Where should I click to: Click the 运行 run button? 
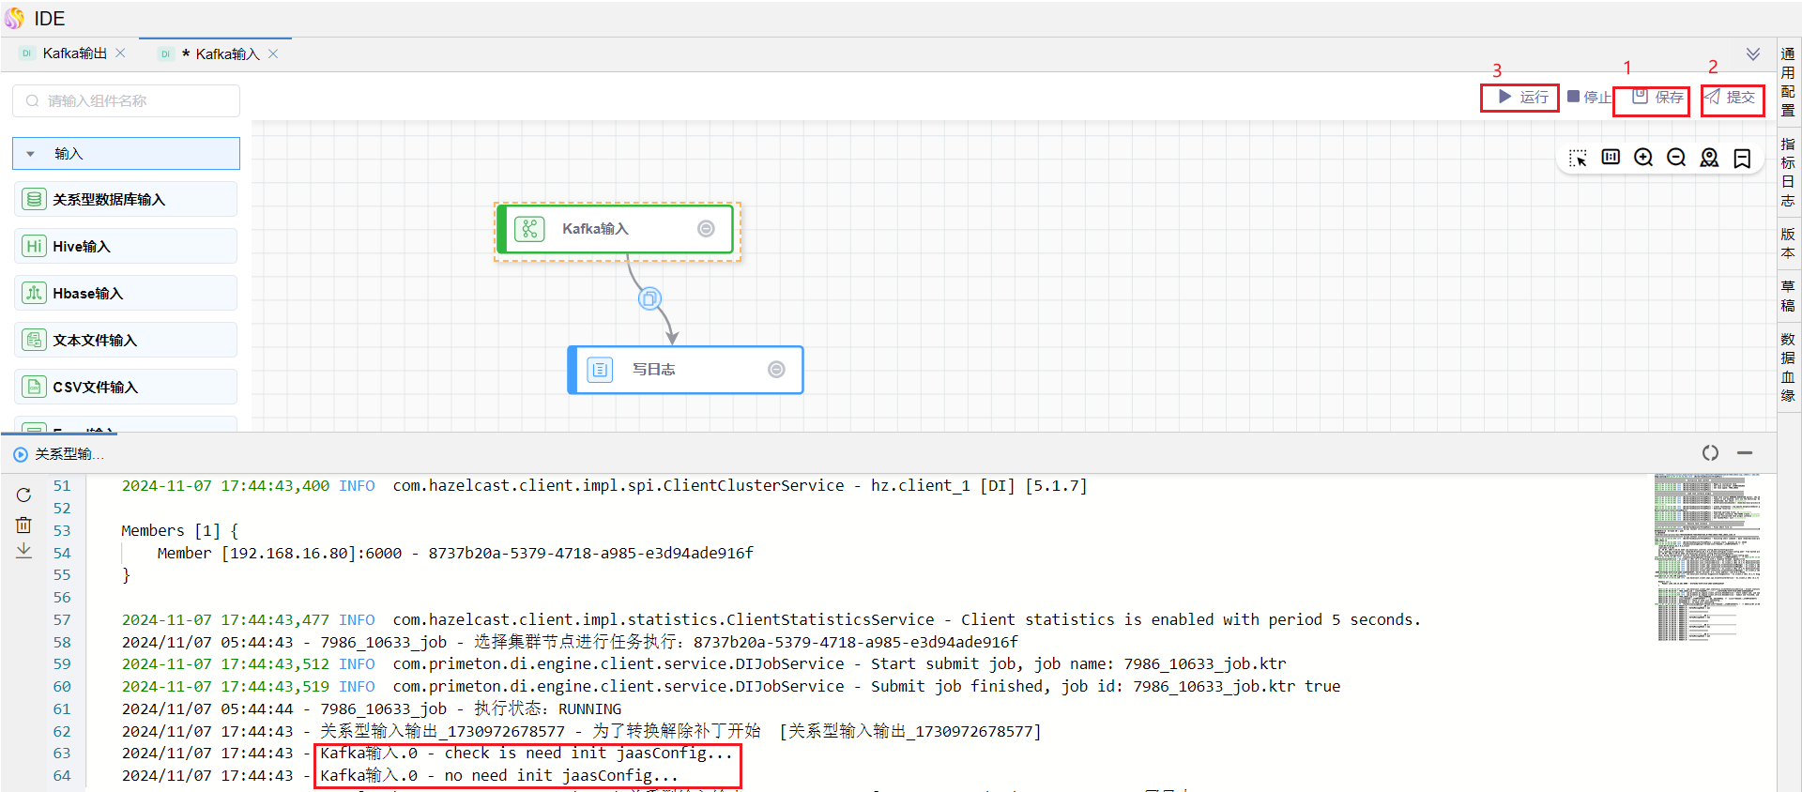point(1521,98)
